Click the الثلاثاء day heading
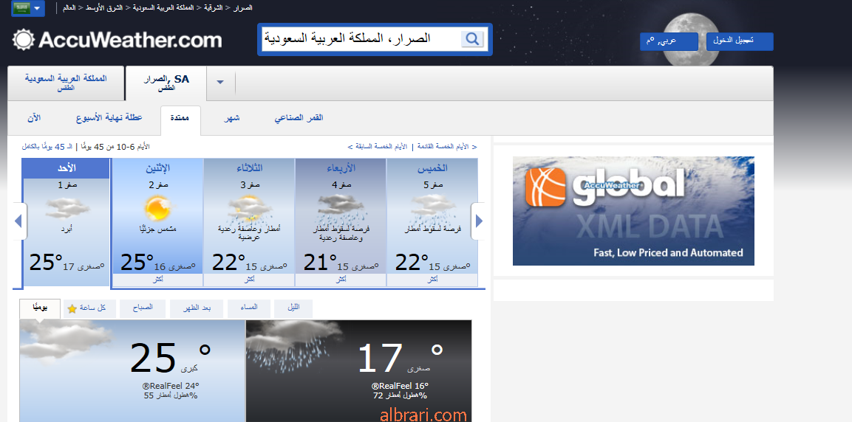This screenshot has width=852, height=422. 250,169
